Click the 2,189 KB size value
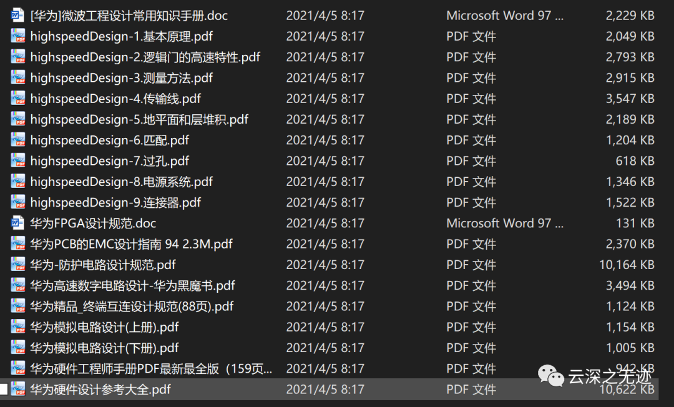The image size is (674, 407). pyautogui.click(x=630, y=119)
